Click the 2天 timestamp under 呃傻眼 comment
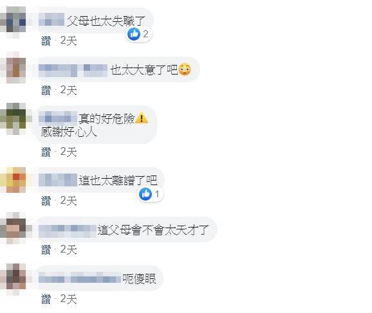372x313 pixels. [x=69, y=299]
